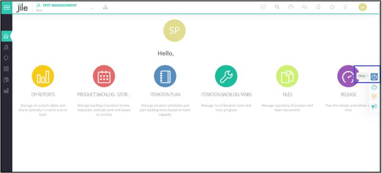Expand the Test Management work area dropdown arrow

[92, 9]
